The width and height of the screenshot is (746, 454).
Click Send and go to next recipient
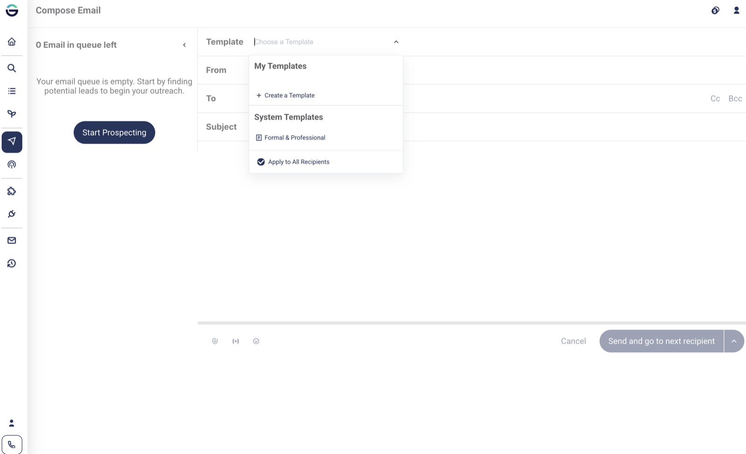[662, 341]
